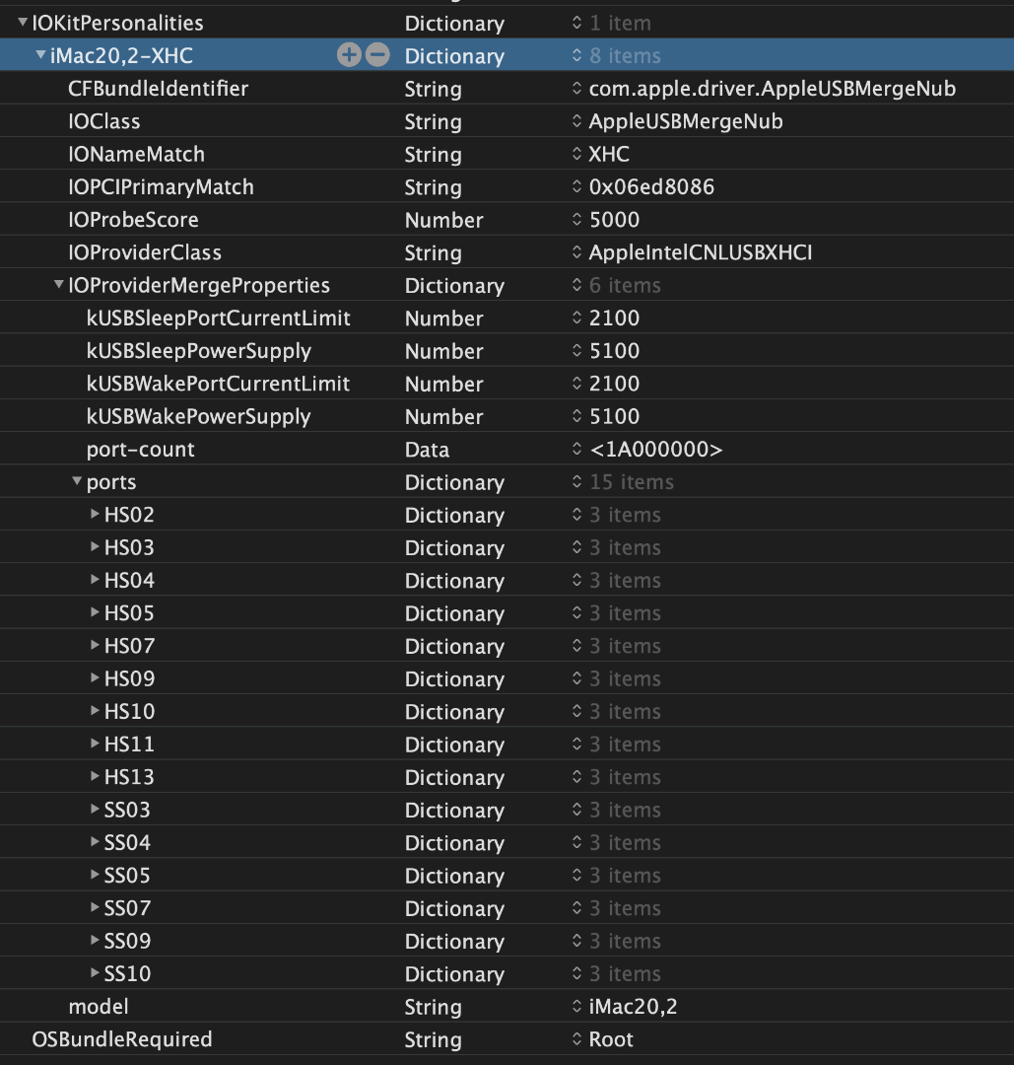Click Dictionary type of ports row
The height and width of the screenshot is (1065, 1014).
coord(454,481)
